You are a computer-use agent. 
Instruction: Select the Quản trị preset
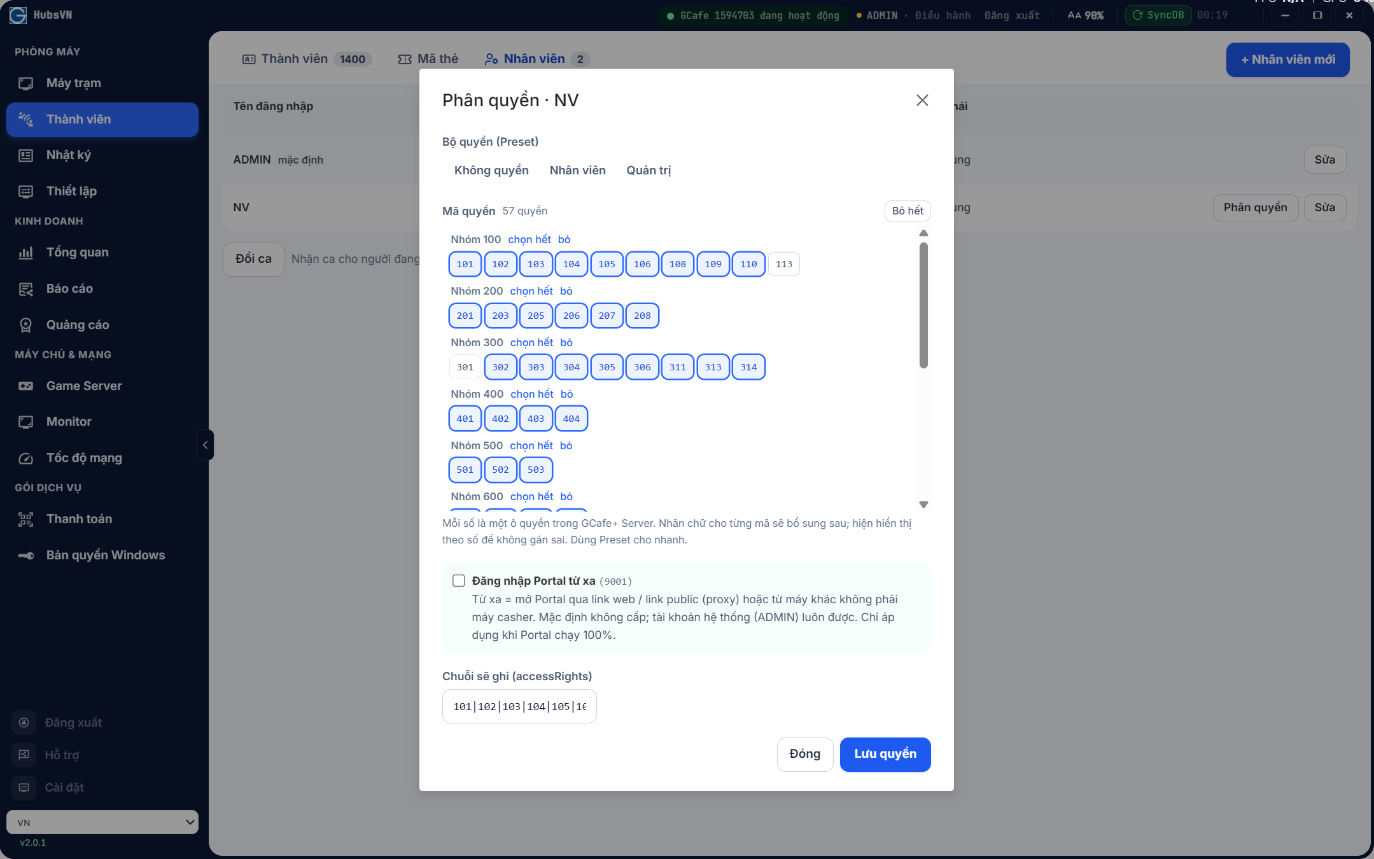click(x=648, y=171)
